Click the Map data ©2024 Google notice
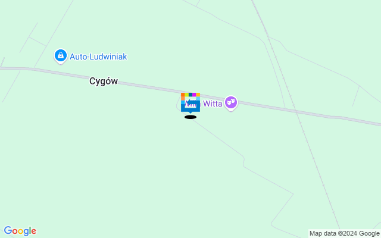Image resolution: width=381 pixels, height=238 pixels. (344, 234)
